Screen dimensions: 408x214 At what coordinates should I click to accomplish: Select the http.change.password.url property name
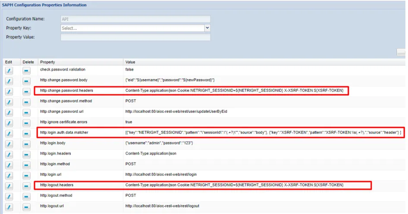point(62,112)
